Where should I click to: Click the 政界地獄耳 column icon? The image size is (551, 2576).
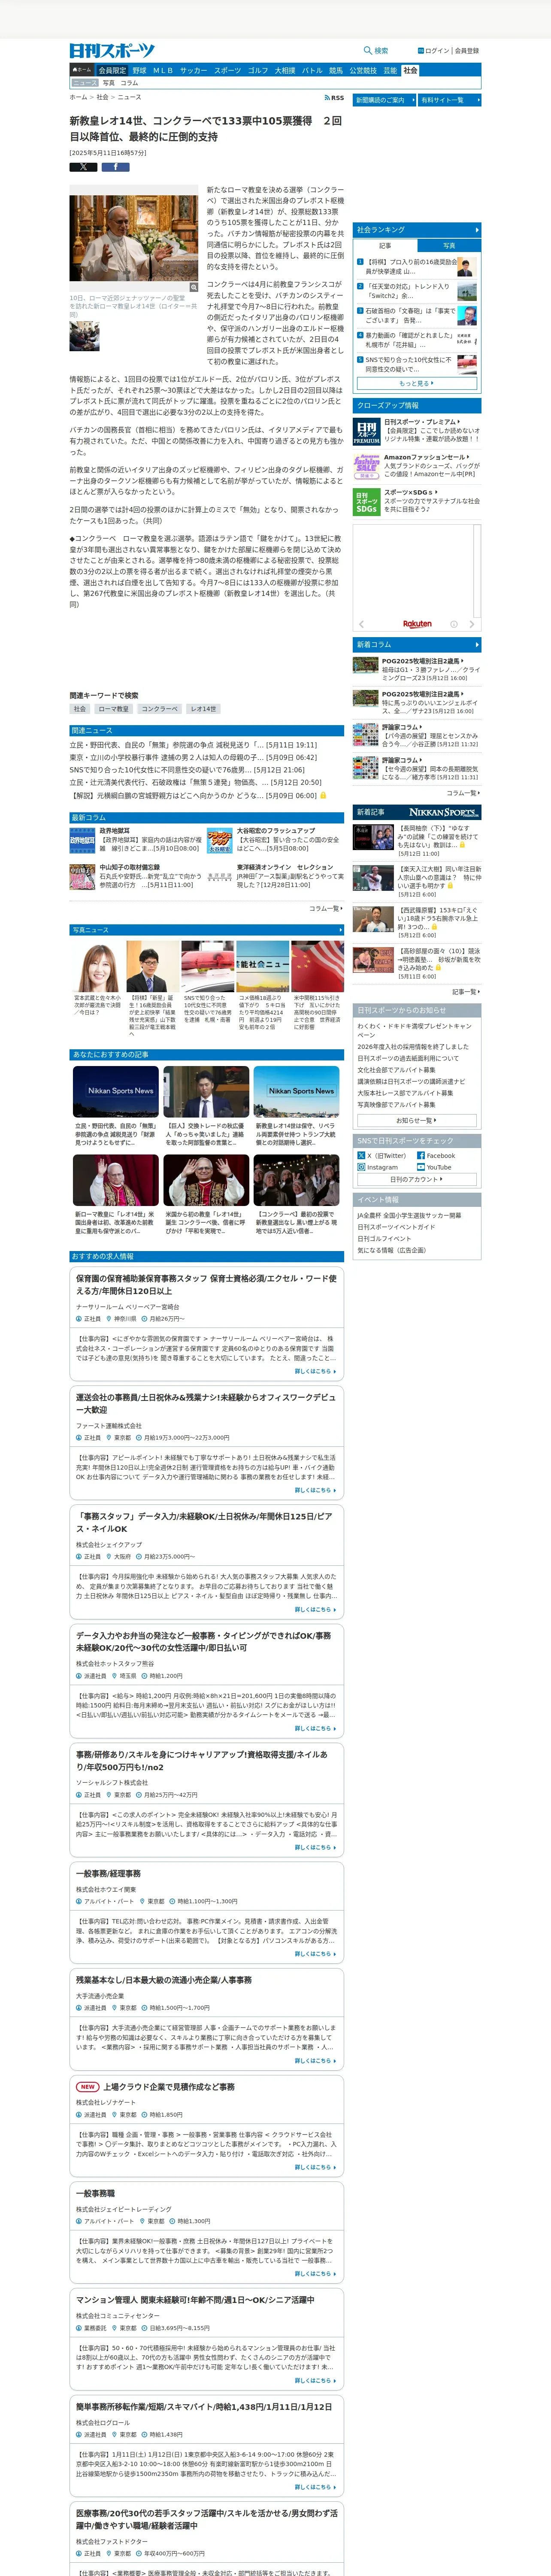pos(82,841)
